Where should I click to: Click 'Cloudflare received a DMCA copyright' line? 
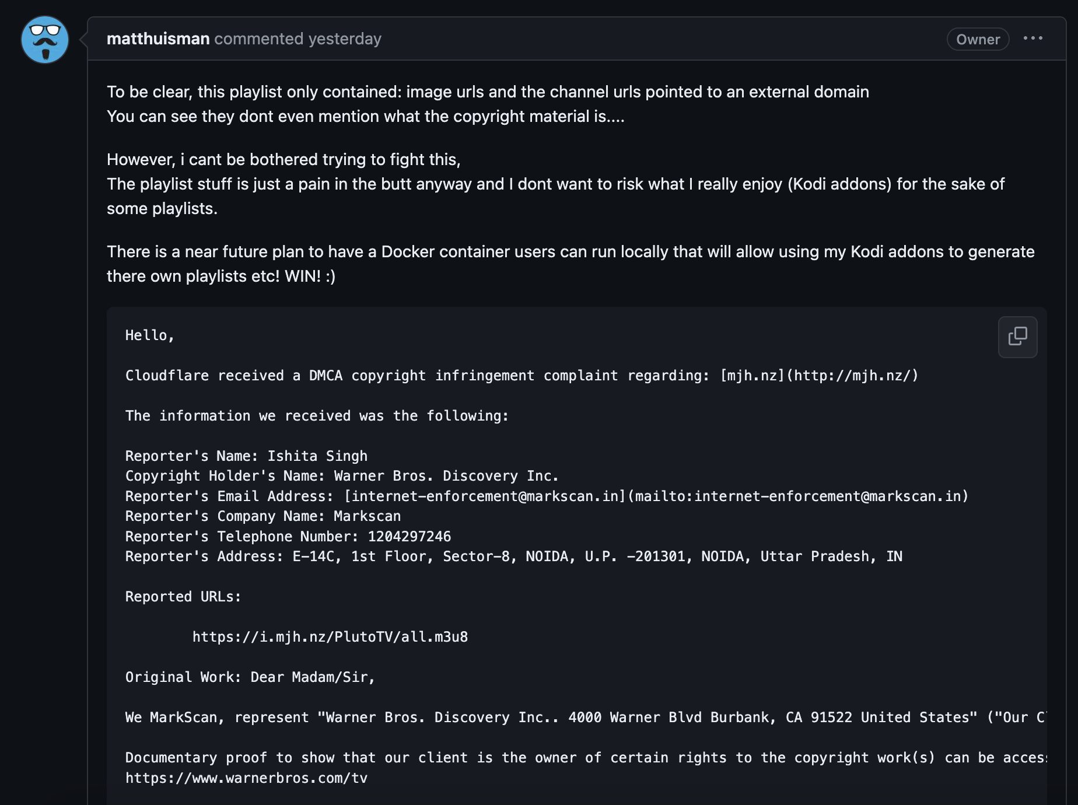(521, 376)
